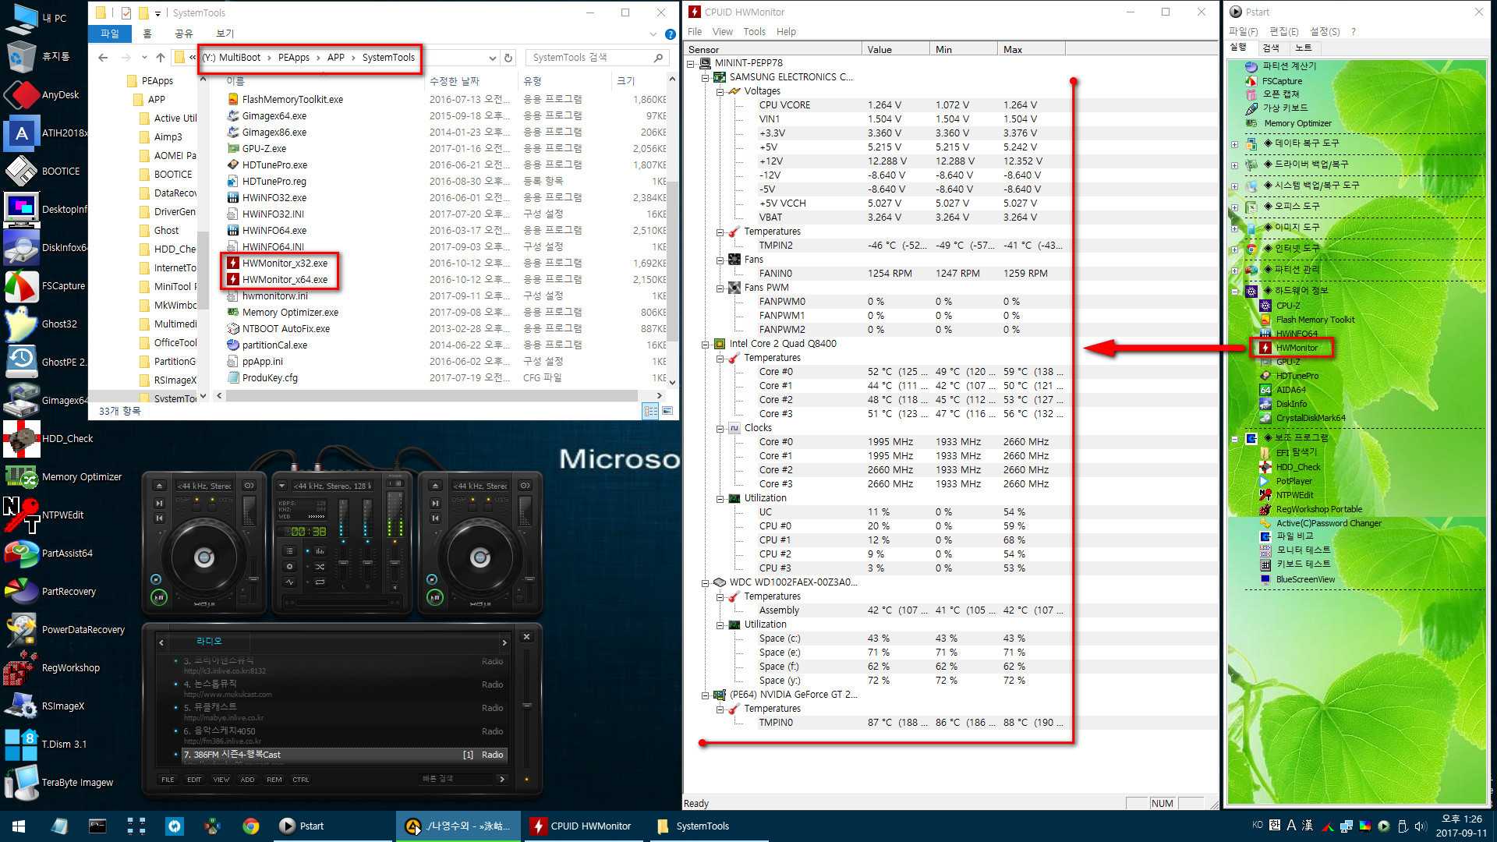Open the 보기 ribbon tab in Explorer

click(225, 34)
